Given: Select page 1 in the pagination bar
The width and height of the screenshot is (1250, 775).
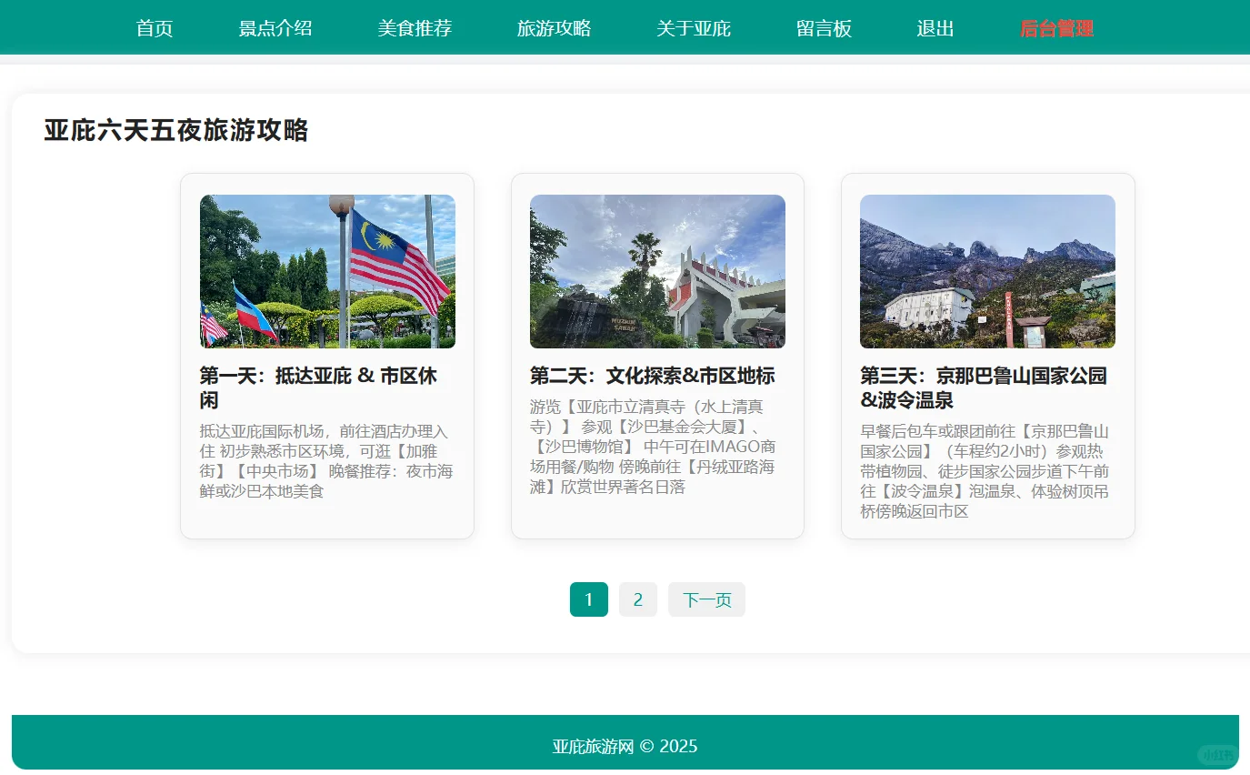Looking at the screenshot, I should click(588, 599).
